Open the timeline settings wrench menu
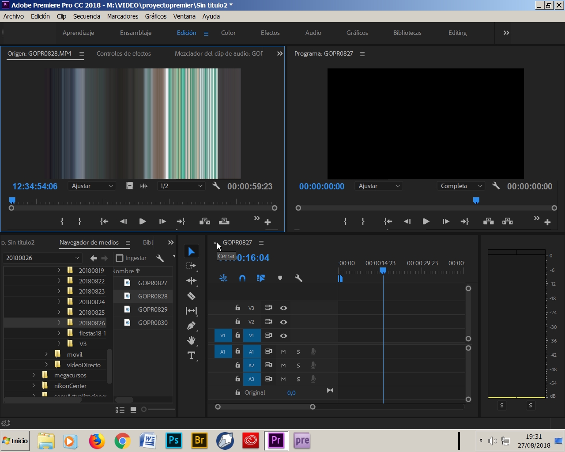 (x=299, y=278)
